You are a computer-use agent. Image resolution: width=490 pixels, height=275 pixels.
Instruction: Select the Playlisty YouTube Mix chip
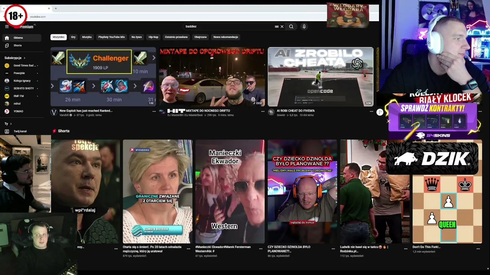tap(111, 37)
